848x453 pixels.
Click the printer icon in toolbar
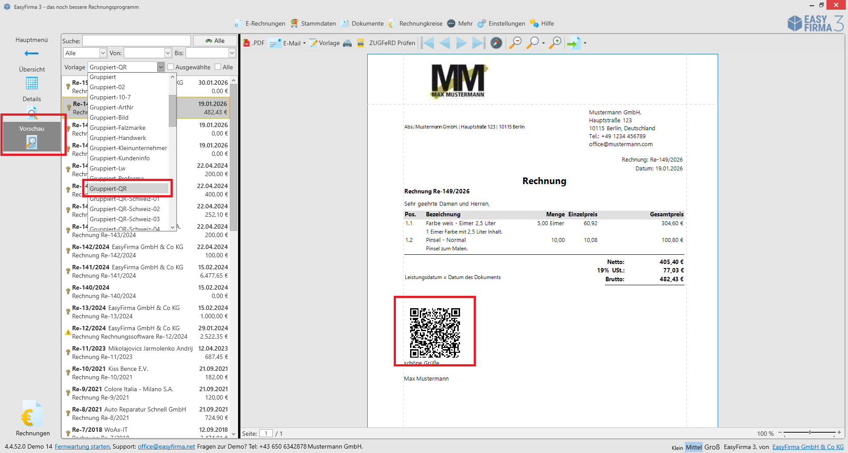point(347,43)
